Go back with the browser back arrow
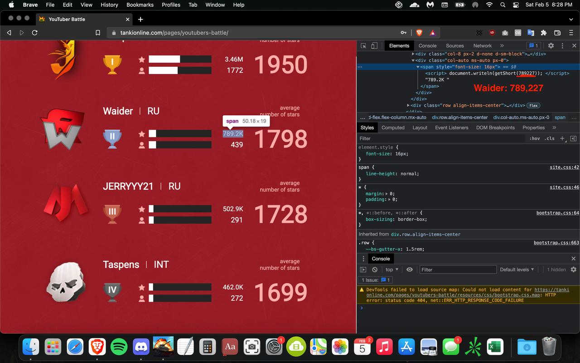This screenshot has width=580, height=363. (x=9, y=33)
